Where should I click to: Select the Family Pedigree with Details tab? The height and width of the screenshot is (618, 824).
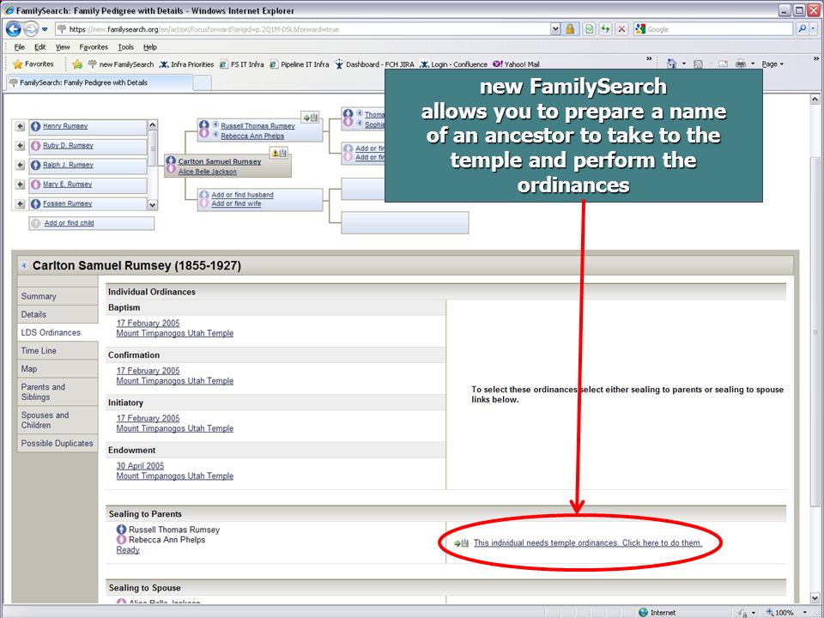coord(100,82)
